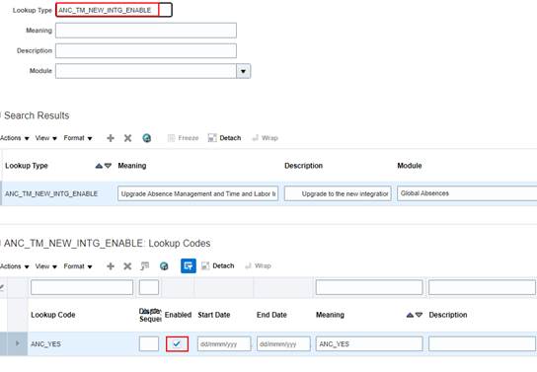The image size is (537, 372).
Task: Click Meaning filter field above Lookup Codes table
Action: click(x=369, y=287)
